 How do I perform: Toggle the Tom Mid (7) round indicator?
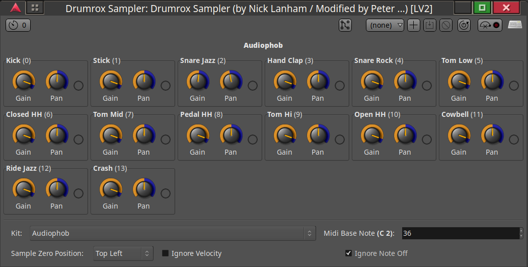click(165, 140)
